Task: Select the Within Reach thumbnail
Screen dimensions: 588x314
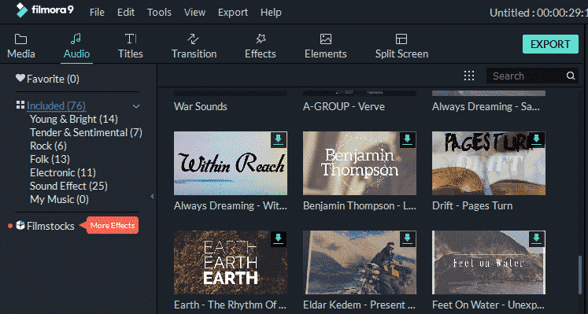Action: (231, 164)
